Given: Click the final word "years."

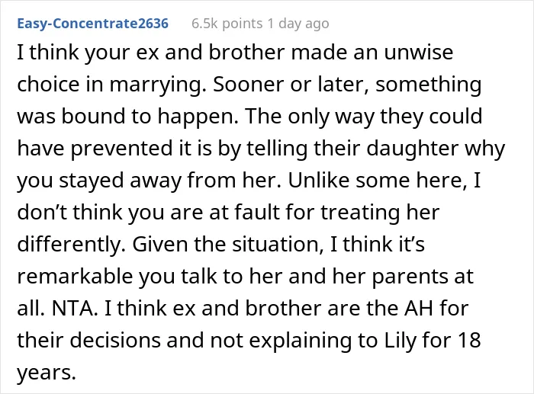Looking at the screenshot, I should [47, 372].
